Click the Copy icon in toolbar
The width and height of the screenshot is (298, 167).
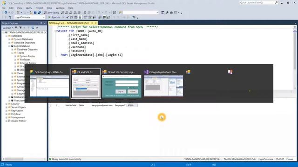click(89, 13)
